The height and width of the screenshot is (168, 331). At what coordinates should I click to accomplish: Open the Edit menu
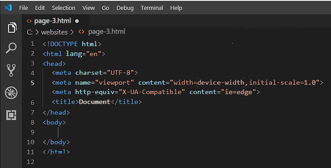40,8
